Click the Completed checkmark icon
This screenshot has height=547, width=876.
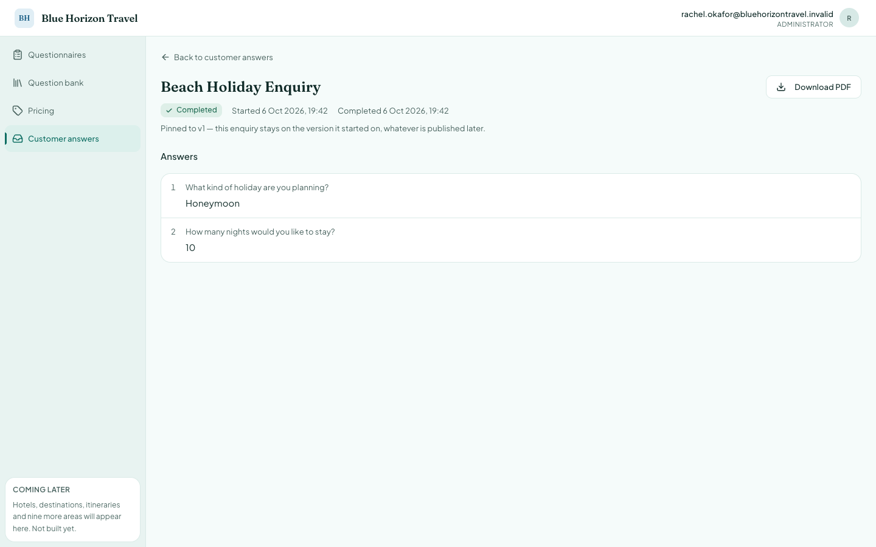[169, 111]
